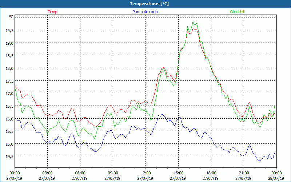Viewport: 291px width, 182px height.
Task: Select the green 'Windchill' legend label
Action: pyautogui.click(x=237, y=12)
